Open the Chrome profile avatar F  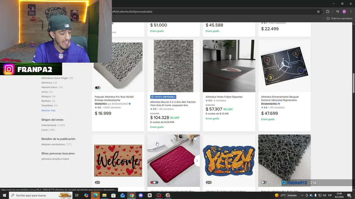[x=344, y=12]
